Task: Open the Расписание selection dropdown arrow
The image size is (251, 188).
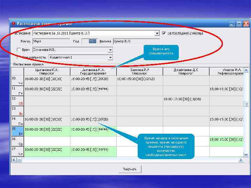Action: point(157,33)
